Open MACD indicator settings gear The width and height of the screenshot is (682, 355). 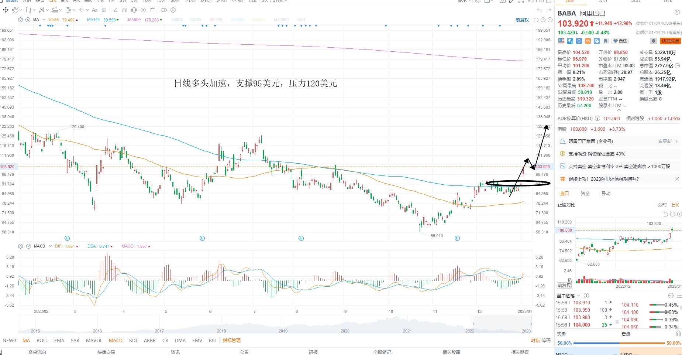tap(21, 246)
